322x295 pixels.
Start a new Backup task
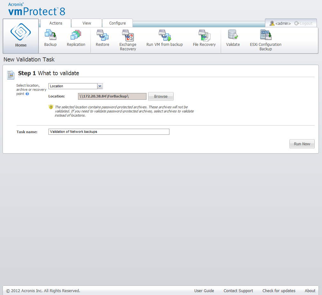[50, 38]
